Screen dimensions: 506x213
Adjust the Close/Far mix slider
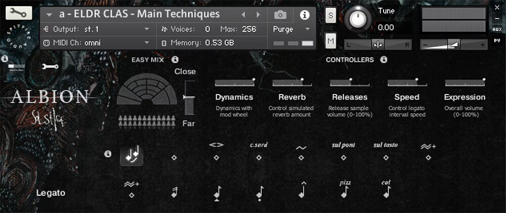pos(189,98)
